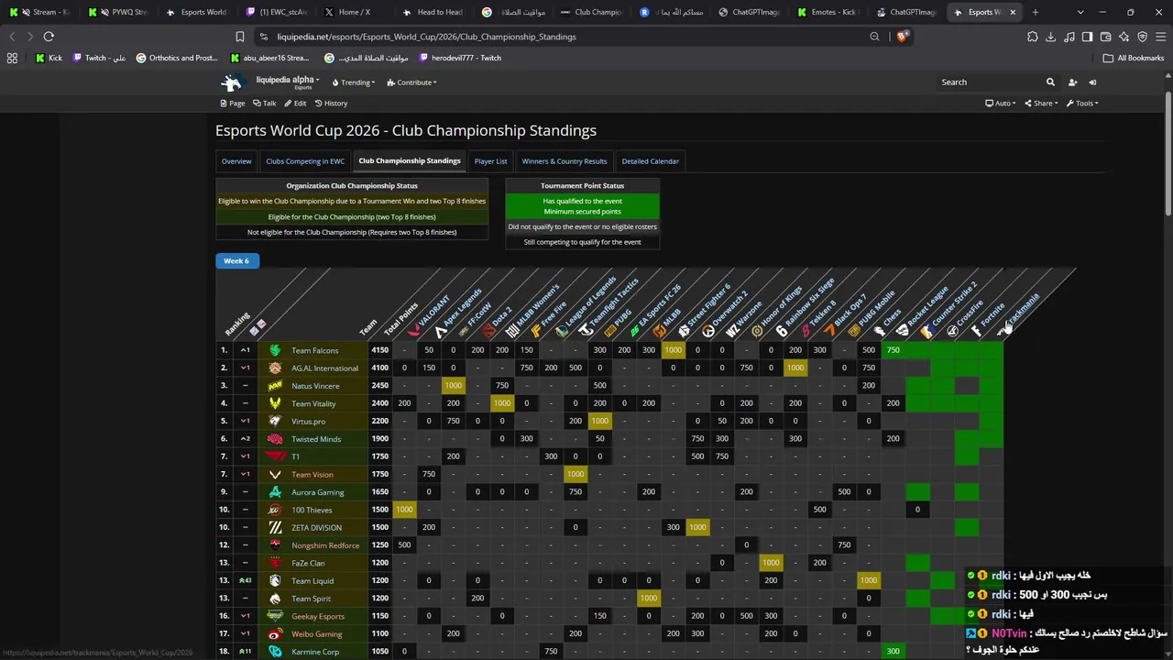Open the Nongshim Redforce team link

click(325, 545)
